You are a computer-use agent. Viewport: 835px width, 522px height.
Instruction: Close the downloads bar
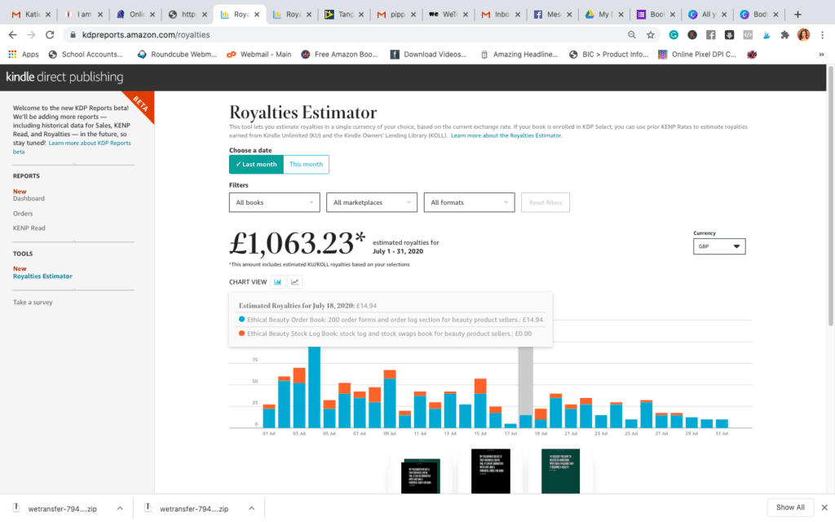coord(824,507)
